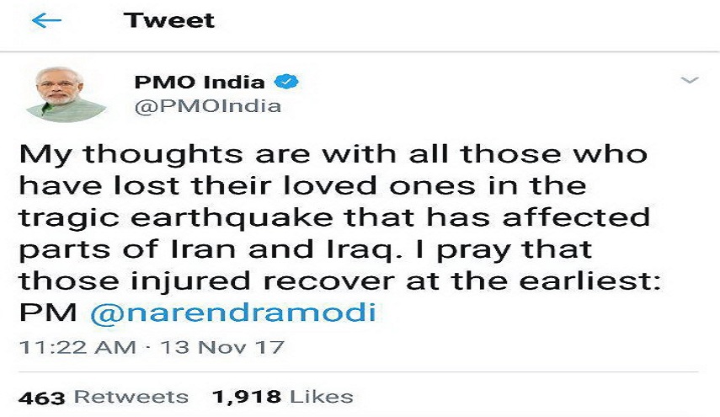720x417 pixels.
Task: Open the tweet options chevron menu
Action: (689, 81)
